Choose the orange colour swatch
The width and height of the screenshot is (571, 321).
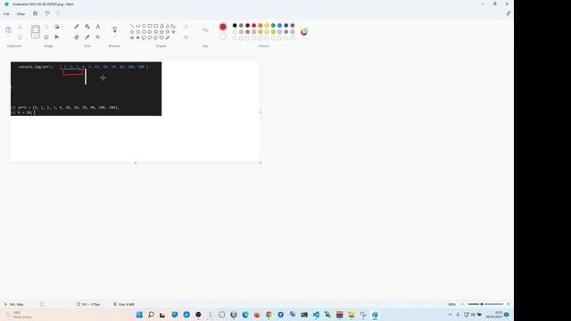click(x=261, y=26)
